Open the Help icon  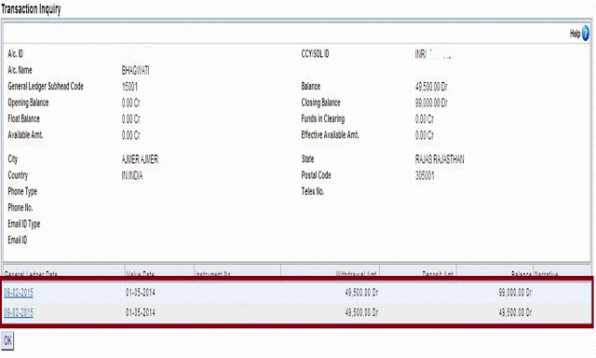(585, 34)
